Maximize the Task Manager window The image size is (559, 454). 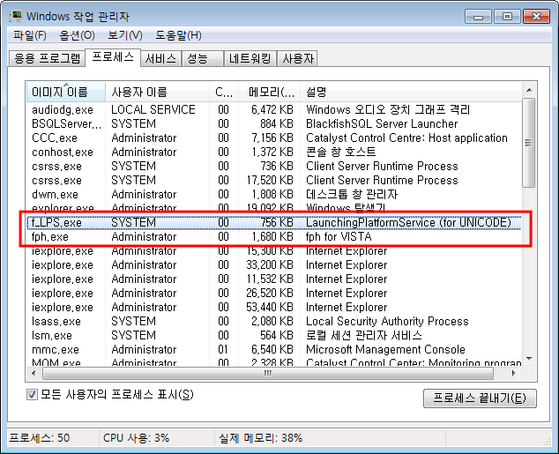click(x=507, y=17)
